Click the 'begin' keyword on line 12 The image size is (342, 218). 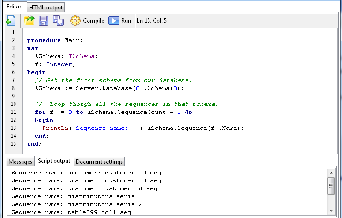point(44,120)
